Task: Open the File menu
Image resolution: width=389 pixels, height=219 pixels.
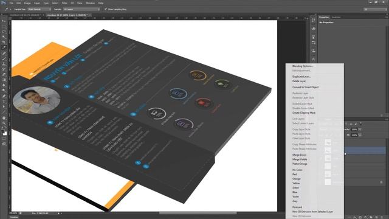Action: 12,3
